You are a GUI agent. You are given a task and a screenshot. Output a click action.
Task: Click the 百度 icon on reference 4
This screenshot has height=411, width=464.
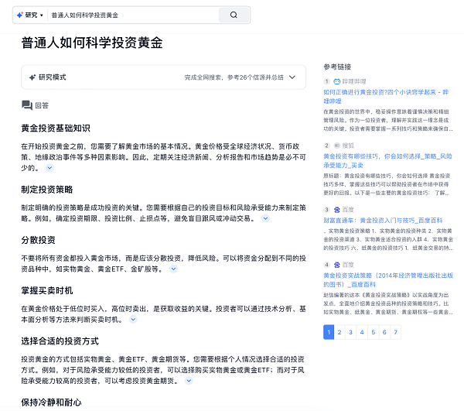[x=337, y=265]
